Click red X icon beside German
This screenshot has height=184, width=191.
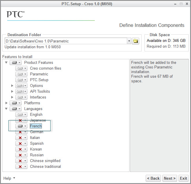pos(20,132)
